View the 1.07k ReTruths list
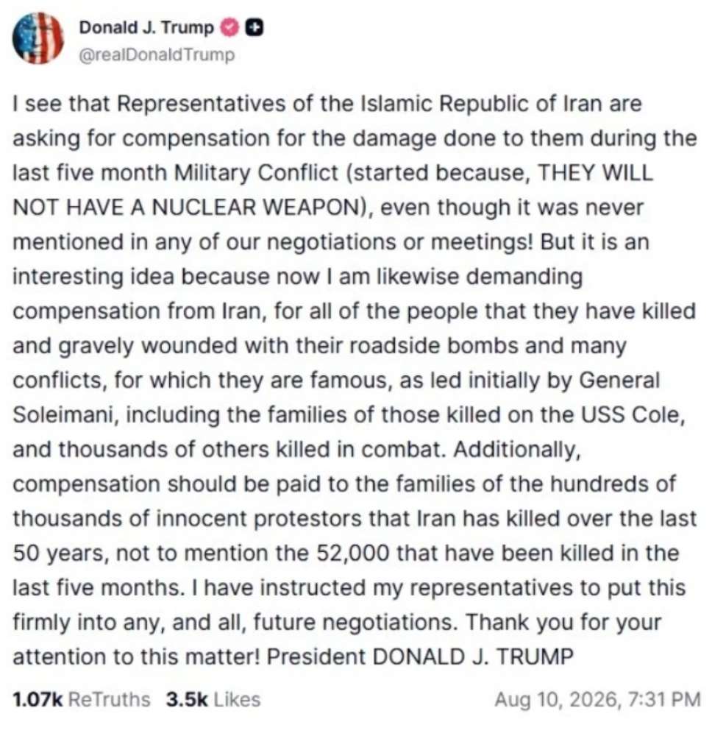 tap(82, 699)
